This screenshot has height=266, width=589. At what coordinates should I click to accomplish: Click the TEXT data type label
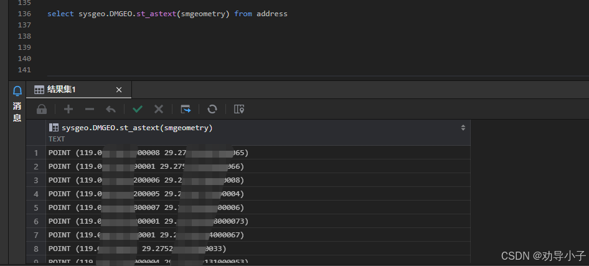57,139
